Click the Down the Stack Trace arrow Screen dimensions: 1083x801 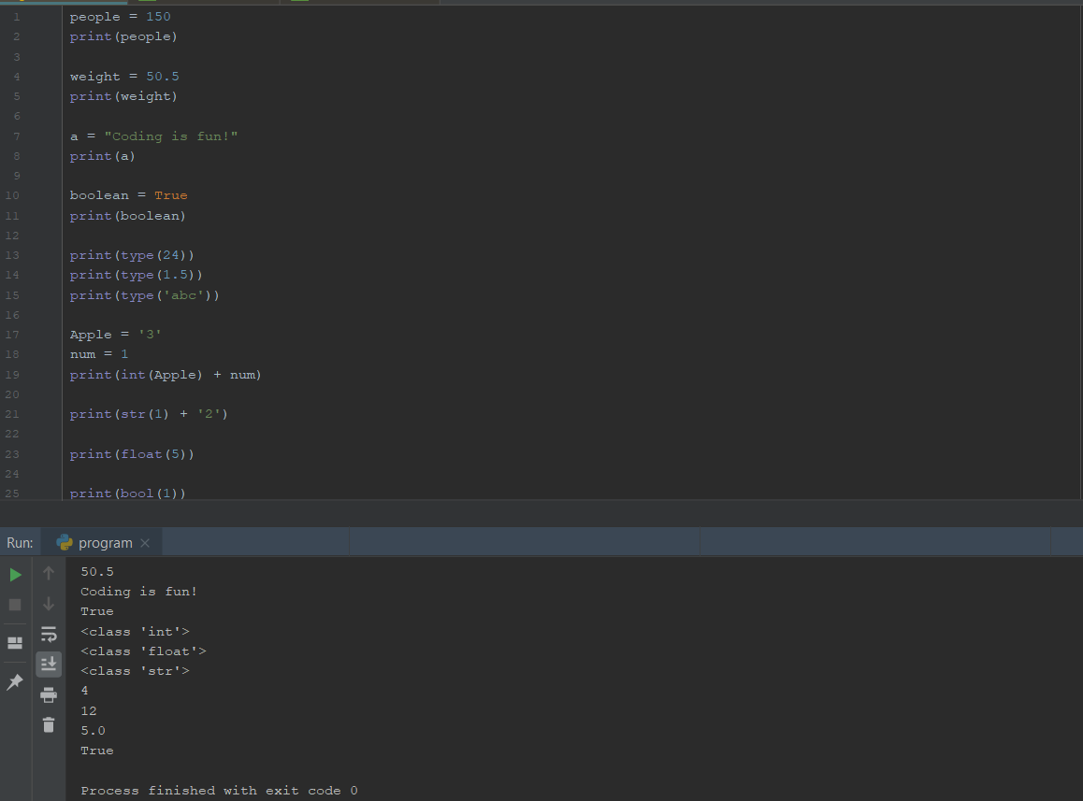49,604
